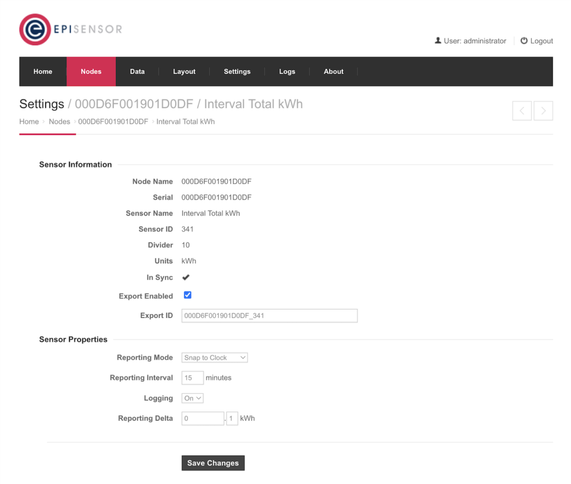
Task: Click inside the Export ID field
Action: [269, 316]
